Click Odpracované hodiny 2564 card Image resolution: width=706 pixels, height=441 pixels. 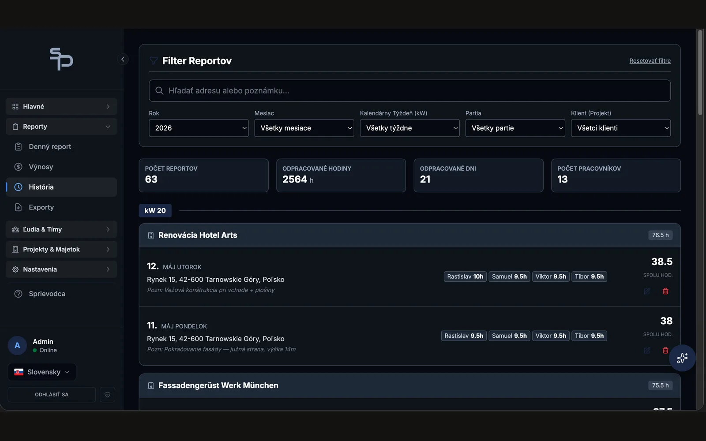click(341, 176)
